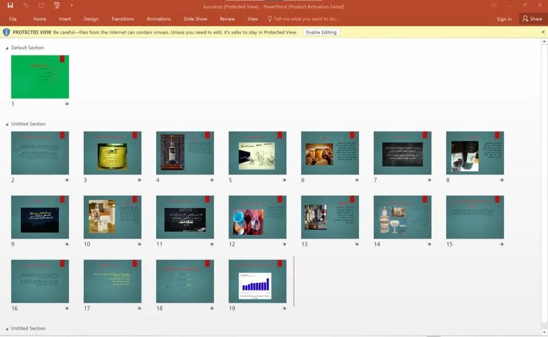
Task: Start slide show from beginning icon
Action: click(56, 5)
